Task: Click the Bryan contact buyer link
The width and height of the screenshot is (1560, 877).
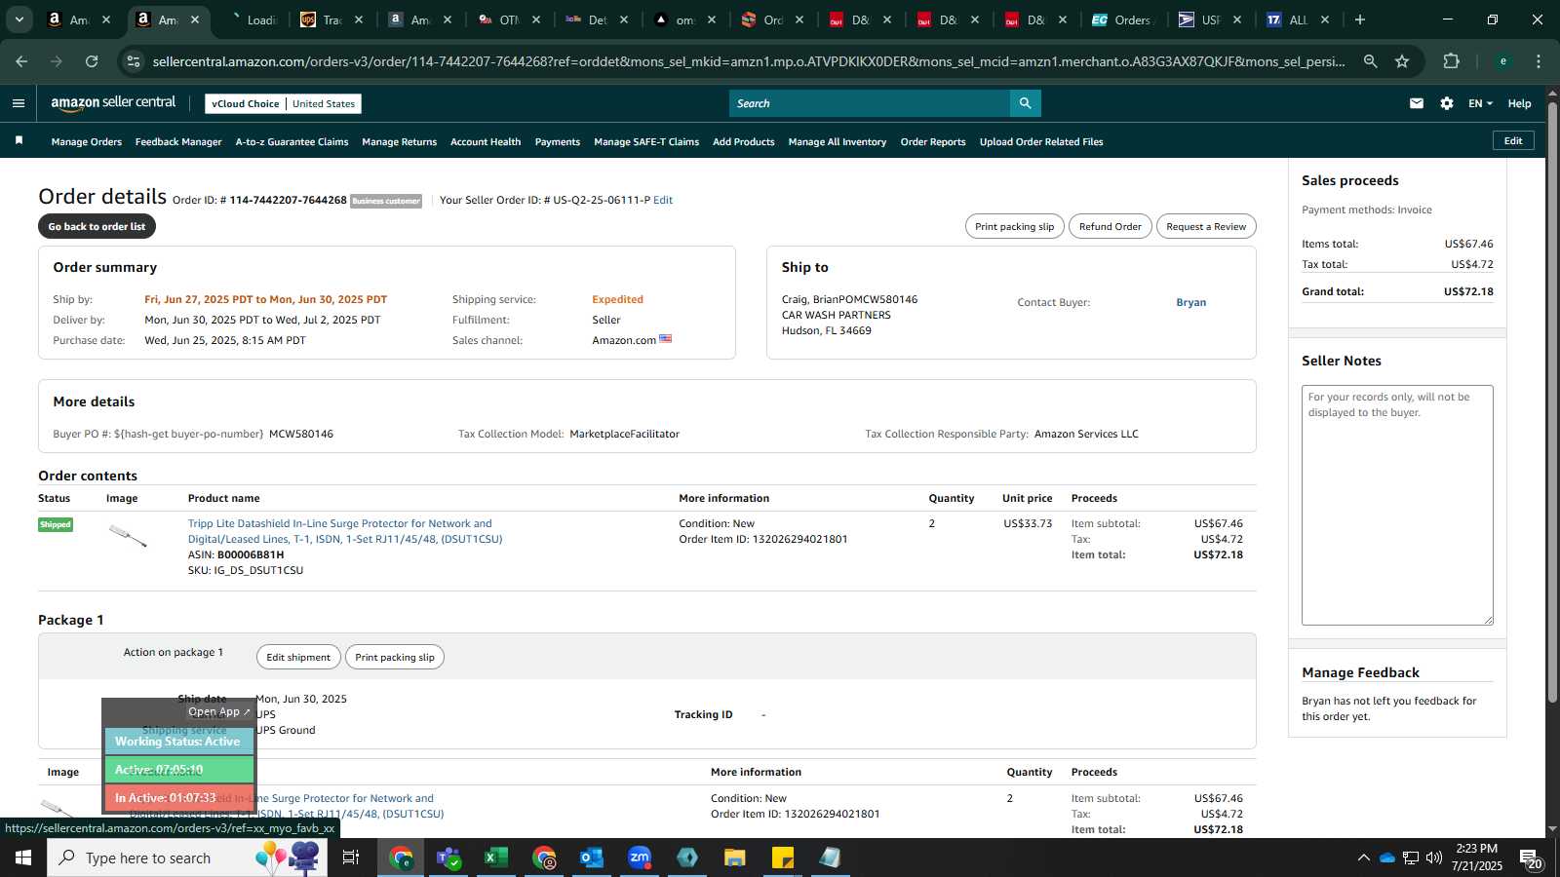Action: pos(1190,302)
